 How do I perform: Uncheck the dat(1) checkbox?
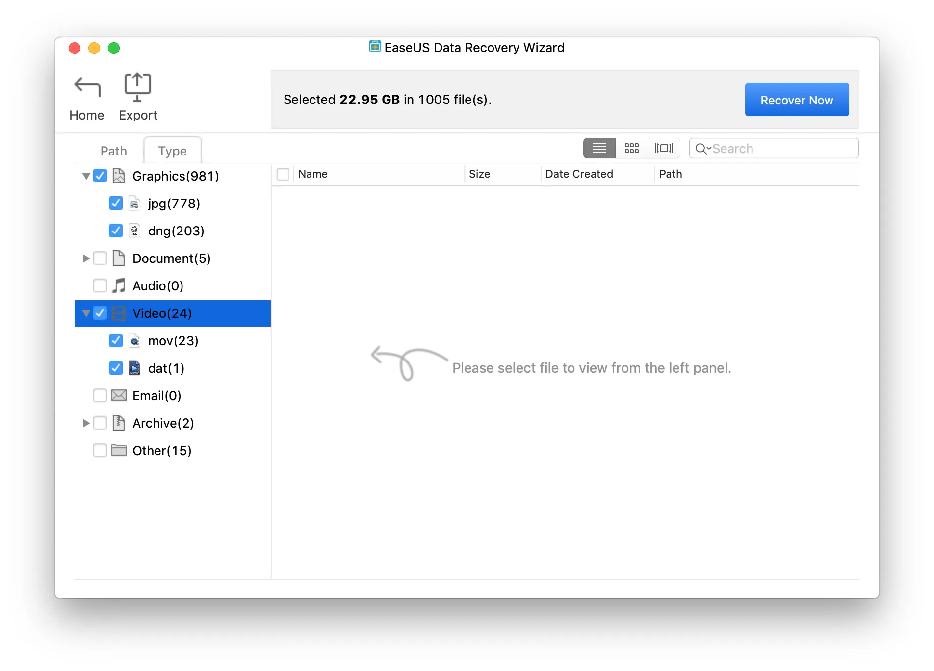116,368
